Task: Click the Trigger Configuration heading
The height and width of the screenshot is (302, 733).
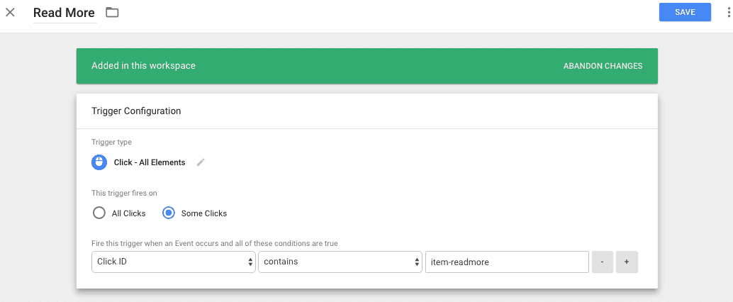Action: 136,111
